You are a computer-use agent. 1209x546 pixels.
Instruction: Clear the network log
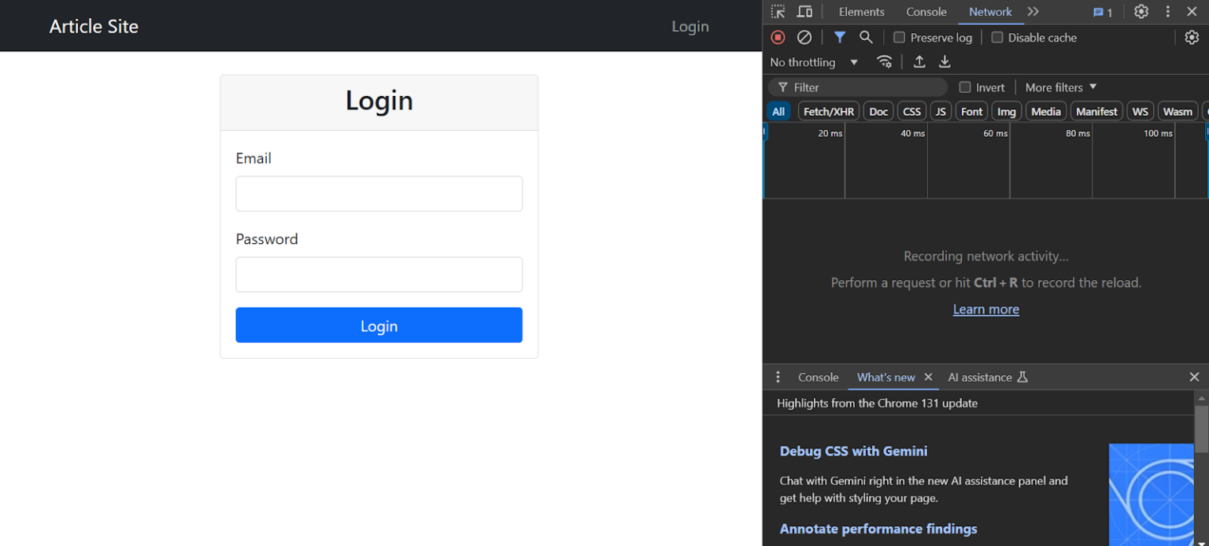(804, 37)
